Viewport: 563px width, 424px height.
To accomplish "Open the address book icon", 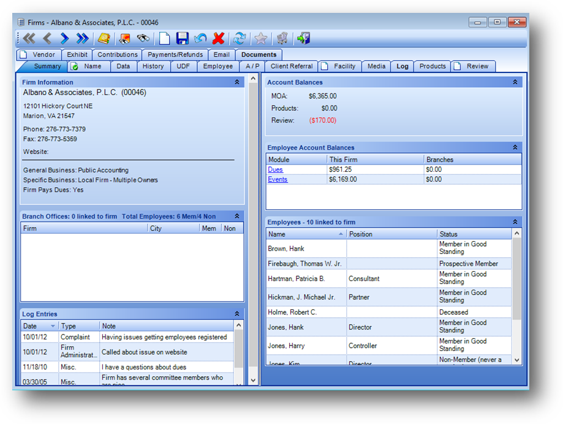I will [x=104, y=38].
